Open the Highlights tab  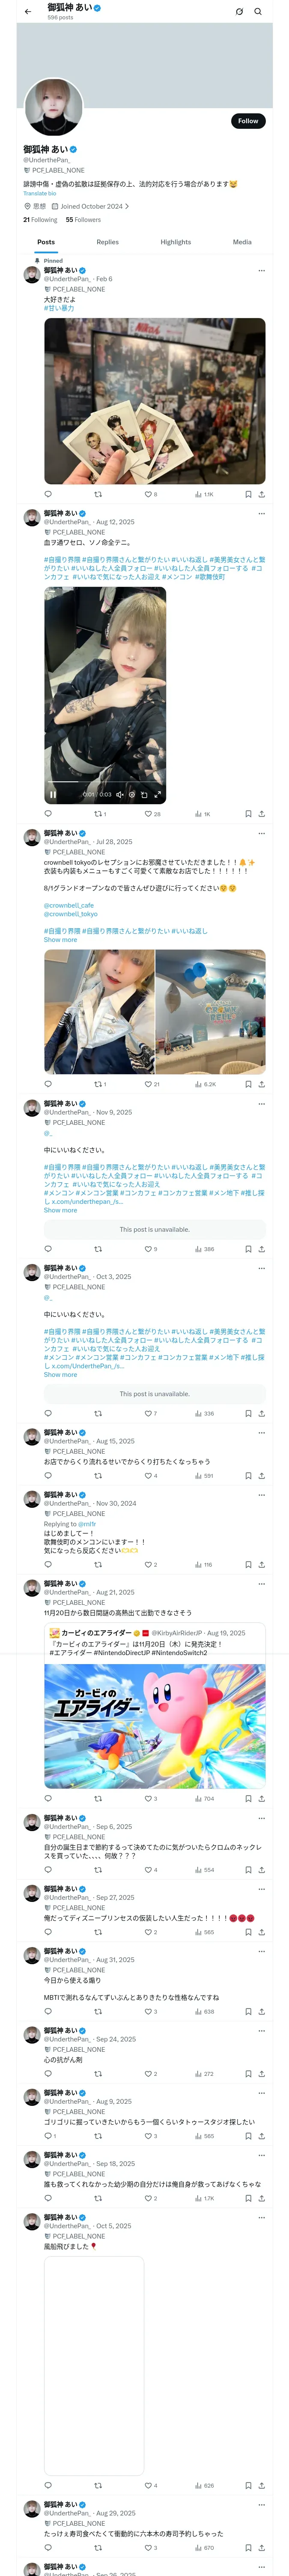[x=176, y=242]
